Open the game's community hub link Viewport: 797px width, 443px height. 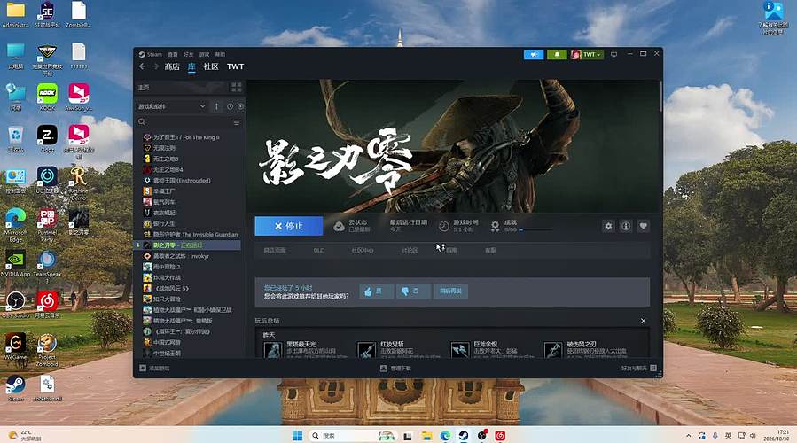363,251
